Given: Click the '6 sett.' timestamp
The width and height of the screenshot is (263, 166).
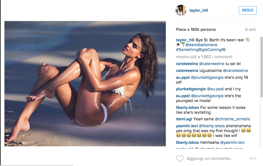Looking at the screenshot, I should coord(251,30).
